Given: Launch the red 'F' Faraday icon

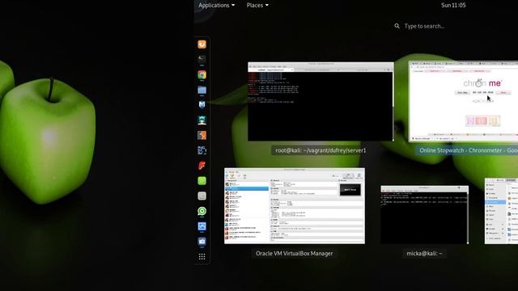Looking at the screenshot, I should click(x=202, y=165).
